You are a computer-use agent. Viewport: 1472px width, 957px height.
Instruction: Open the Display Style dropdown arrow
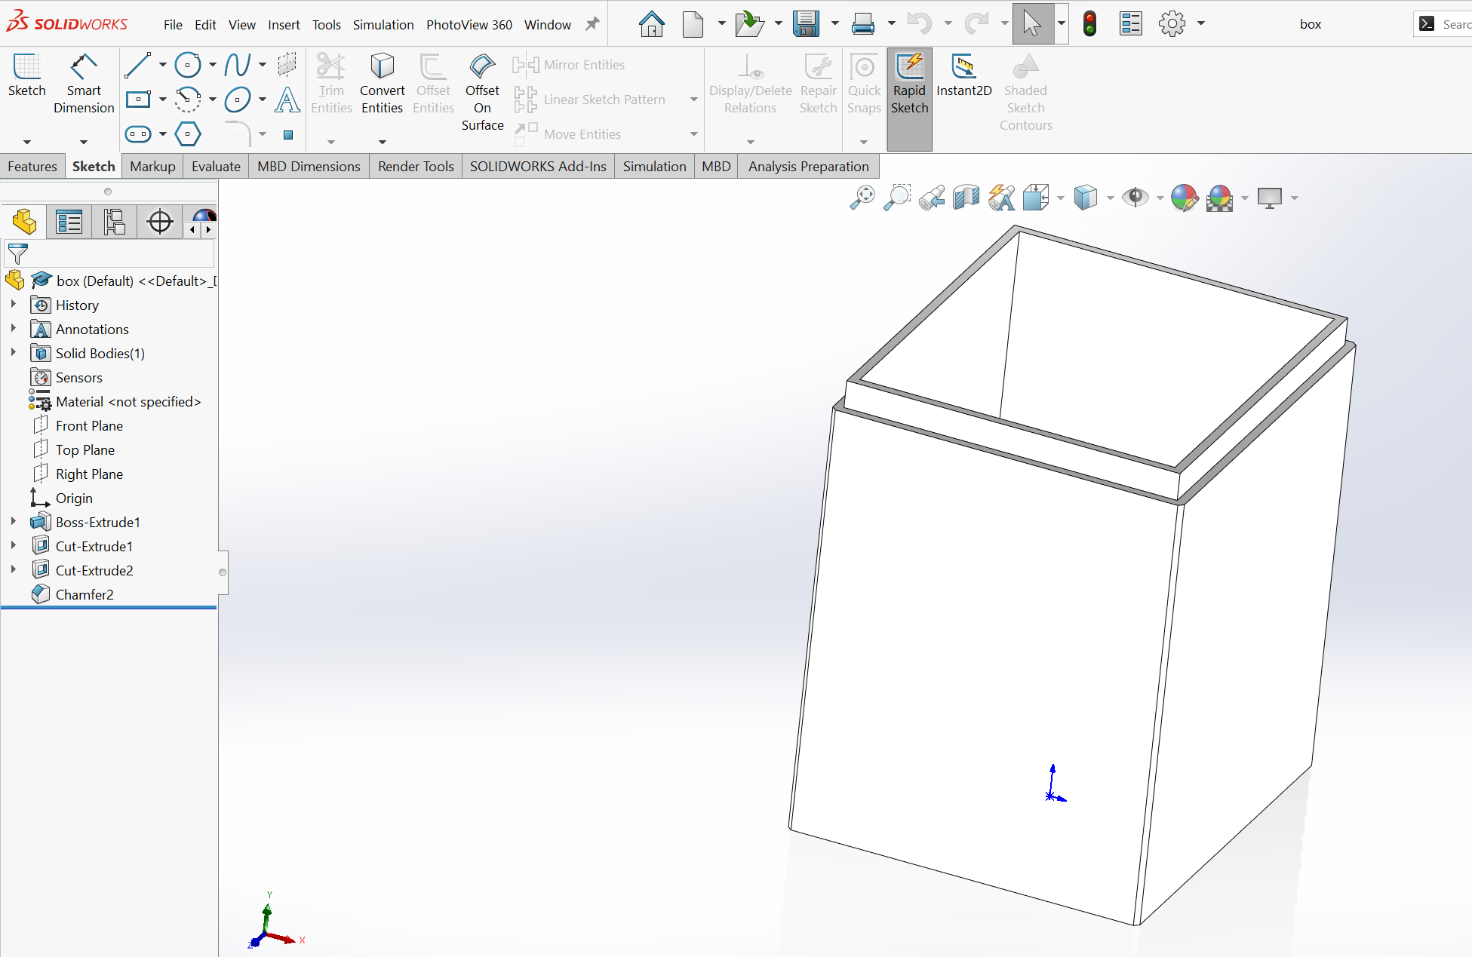tap(1110, 198)
